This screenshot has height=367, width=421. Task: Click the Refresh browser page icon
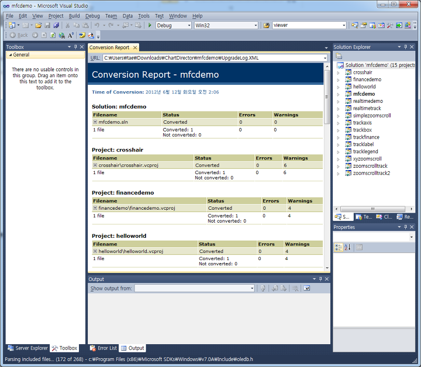53,35
